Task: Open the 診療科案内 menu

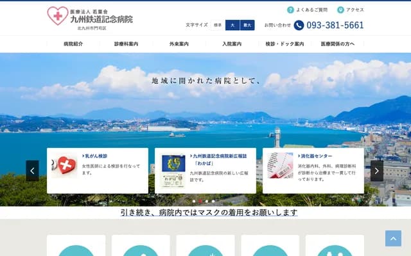Action: click(126, 44)
